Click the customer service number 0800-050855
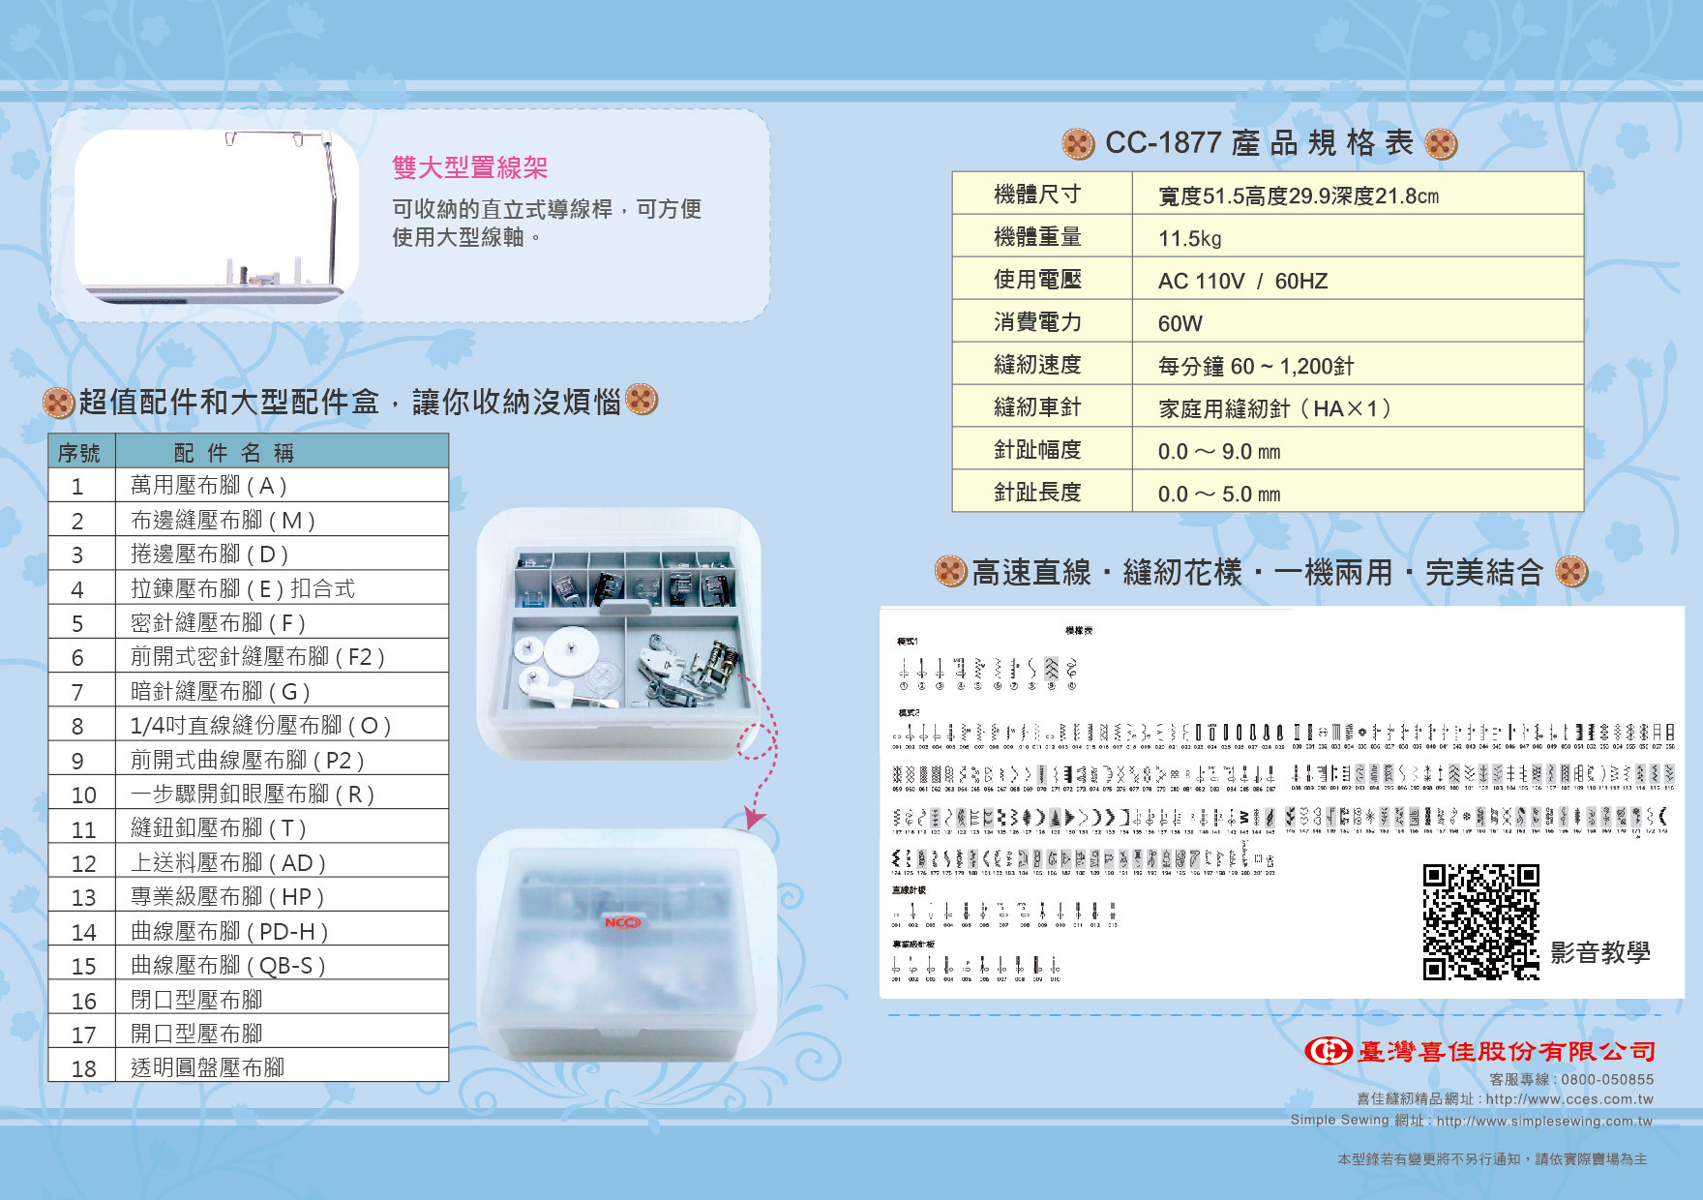1703x1200 pixels. point(1607,1079)
